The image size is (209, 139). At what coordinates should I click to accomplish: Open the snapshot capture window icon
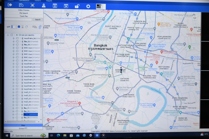click(55, 6)
